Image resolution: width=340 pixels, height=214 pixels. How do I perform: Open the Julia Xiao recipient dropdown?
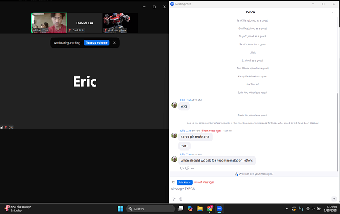[184, 183]
